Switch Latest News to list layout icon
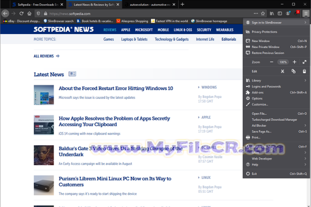This screenshot has height=207, width=311. click(72, 74)
